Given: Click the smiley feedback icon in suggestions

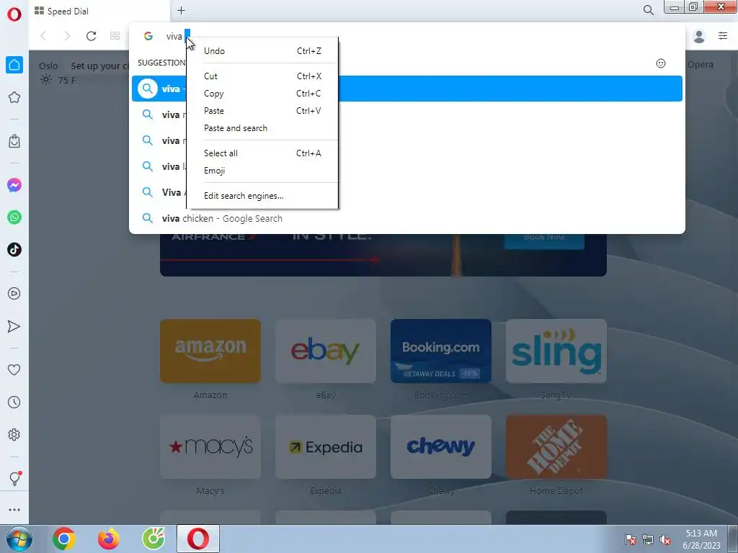Looking at the screenshot, I should pyautogui.click(x=661, y=63).
